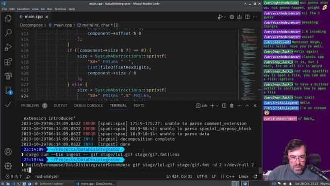Open the Go menu

pos(43,9)
